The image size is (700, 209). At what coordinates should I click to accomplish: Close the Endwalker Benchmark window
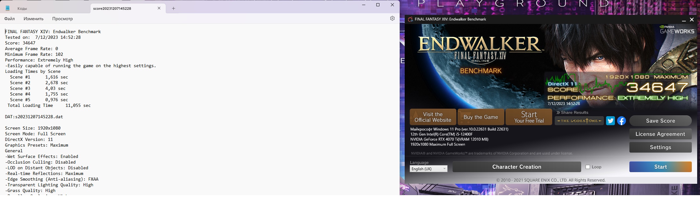[x=692, y=20]
